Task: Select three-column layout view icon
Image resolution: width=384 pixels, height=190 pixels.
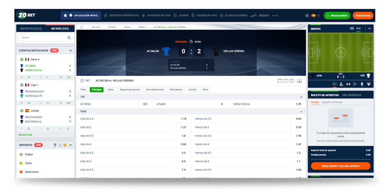Action: (x=292, y=81)
